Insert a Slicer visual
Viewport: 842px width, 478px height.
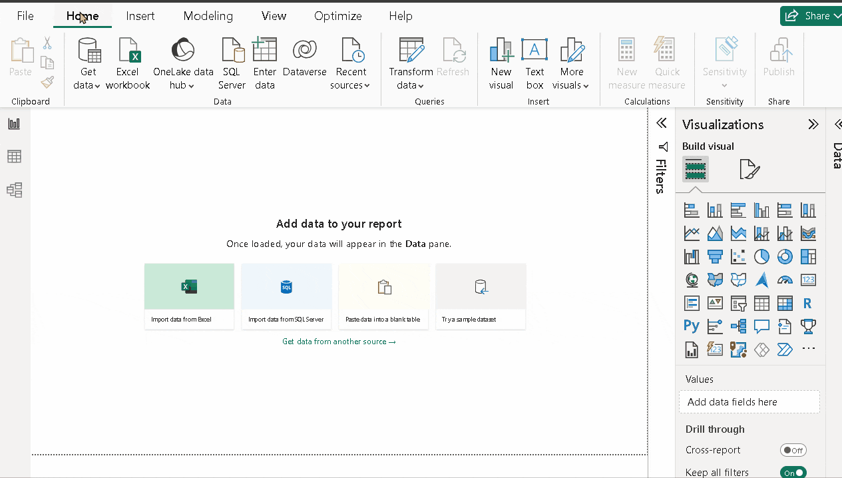click(738, 304)
